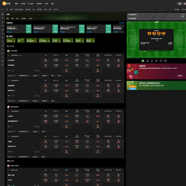
Task: Open bar chart icon in fourth match row
Action: 38,152
